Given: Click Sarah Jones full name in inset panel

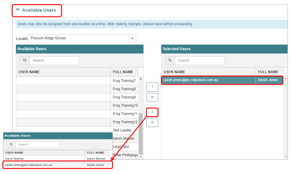Looking at the screenshot, I should [x=95, y=165].
